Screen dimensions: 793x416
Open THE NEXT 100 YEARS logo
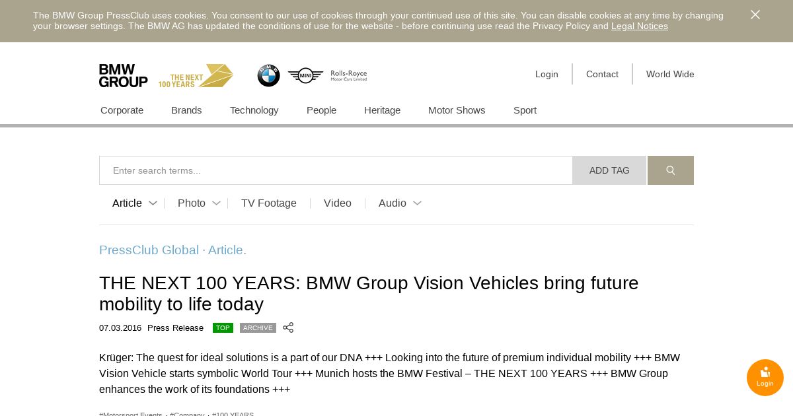pyautogui.click(x=196, y=75)
